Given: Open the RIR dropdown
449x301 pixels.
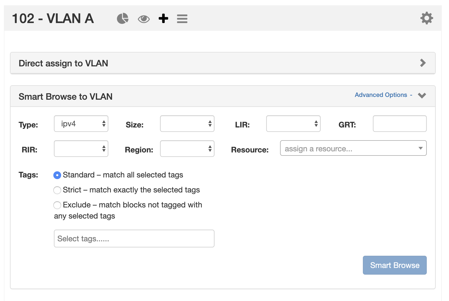Looking at the screenshot, I should pos(81,149).
